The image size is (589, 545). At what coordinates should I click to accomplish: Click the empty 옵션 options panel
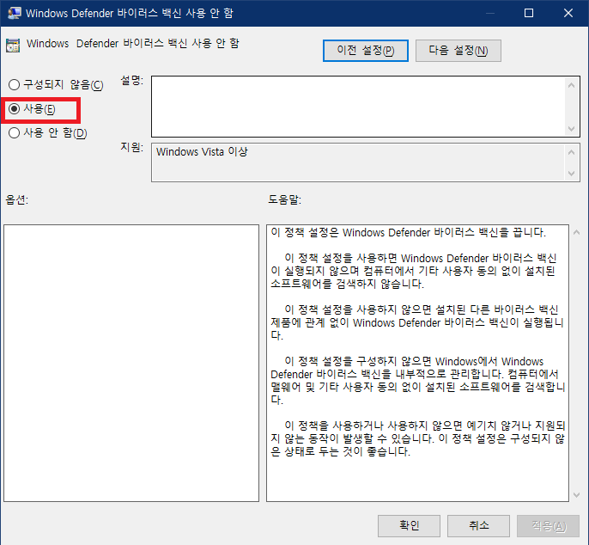pyautogui.click(x=131, y=363)
